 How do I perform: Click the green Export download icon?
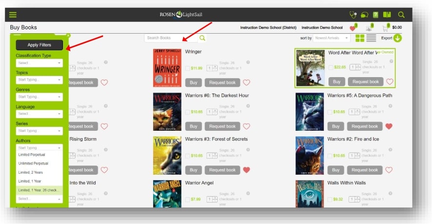[x=397, y=38]
